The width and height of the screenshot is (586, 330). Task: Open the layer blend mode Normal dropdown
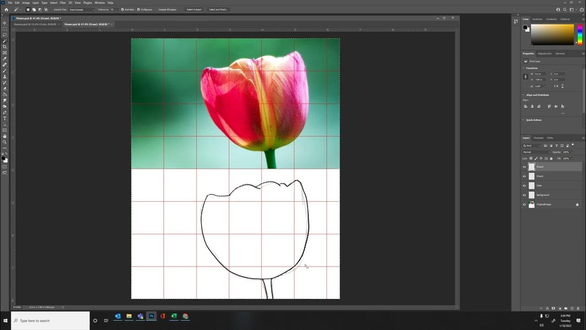click(x=536, y=152)
